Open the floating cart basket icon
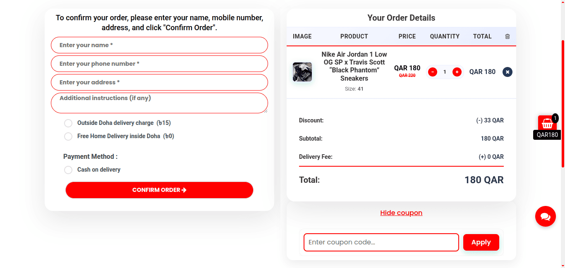This screenshot has height=268, width=565. [547, 123]
